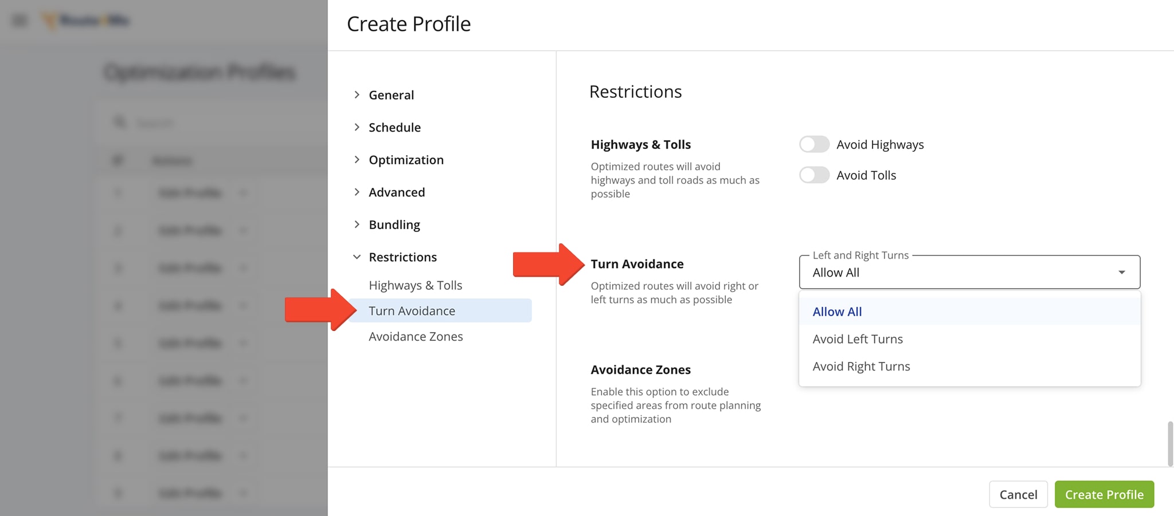Toggle the Avoid Tolls switch
This screenshot has height=516, width=1174.
814,175
